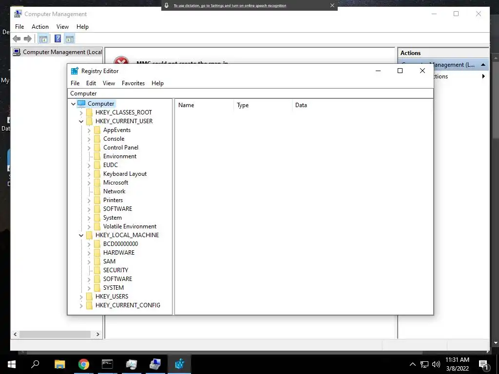
Task: Dismiss the dictation notification banner
Action: click(x=332, y=5)
